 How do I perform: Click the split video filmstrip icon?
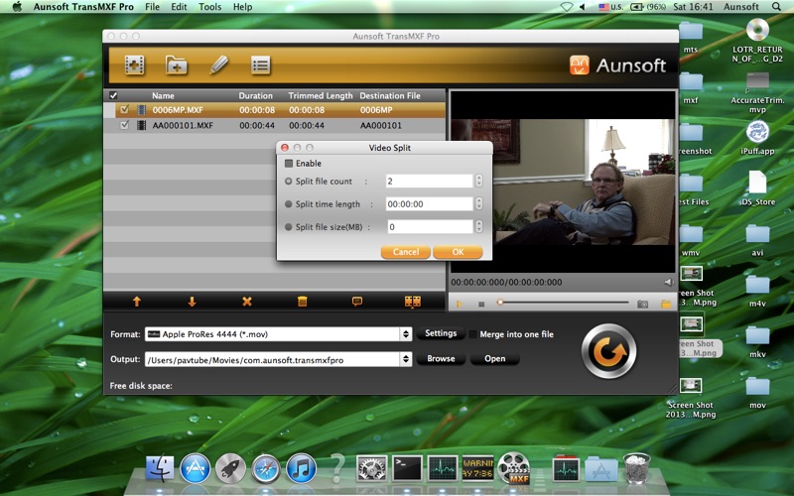[x=413, y=302]
